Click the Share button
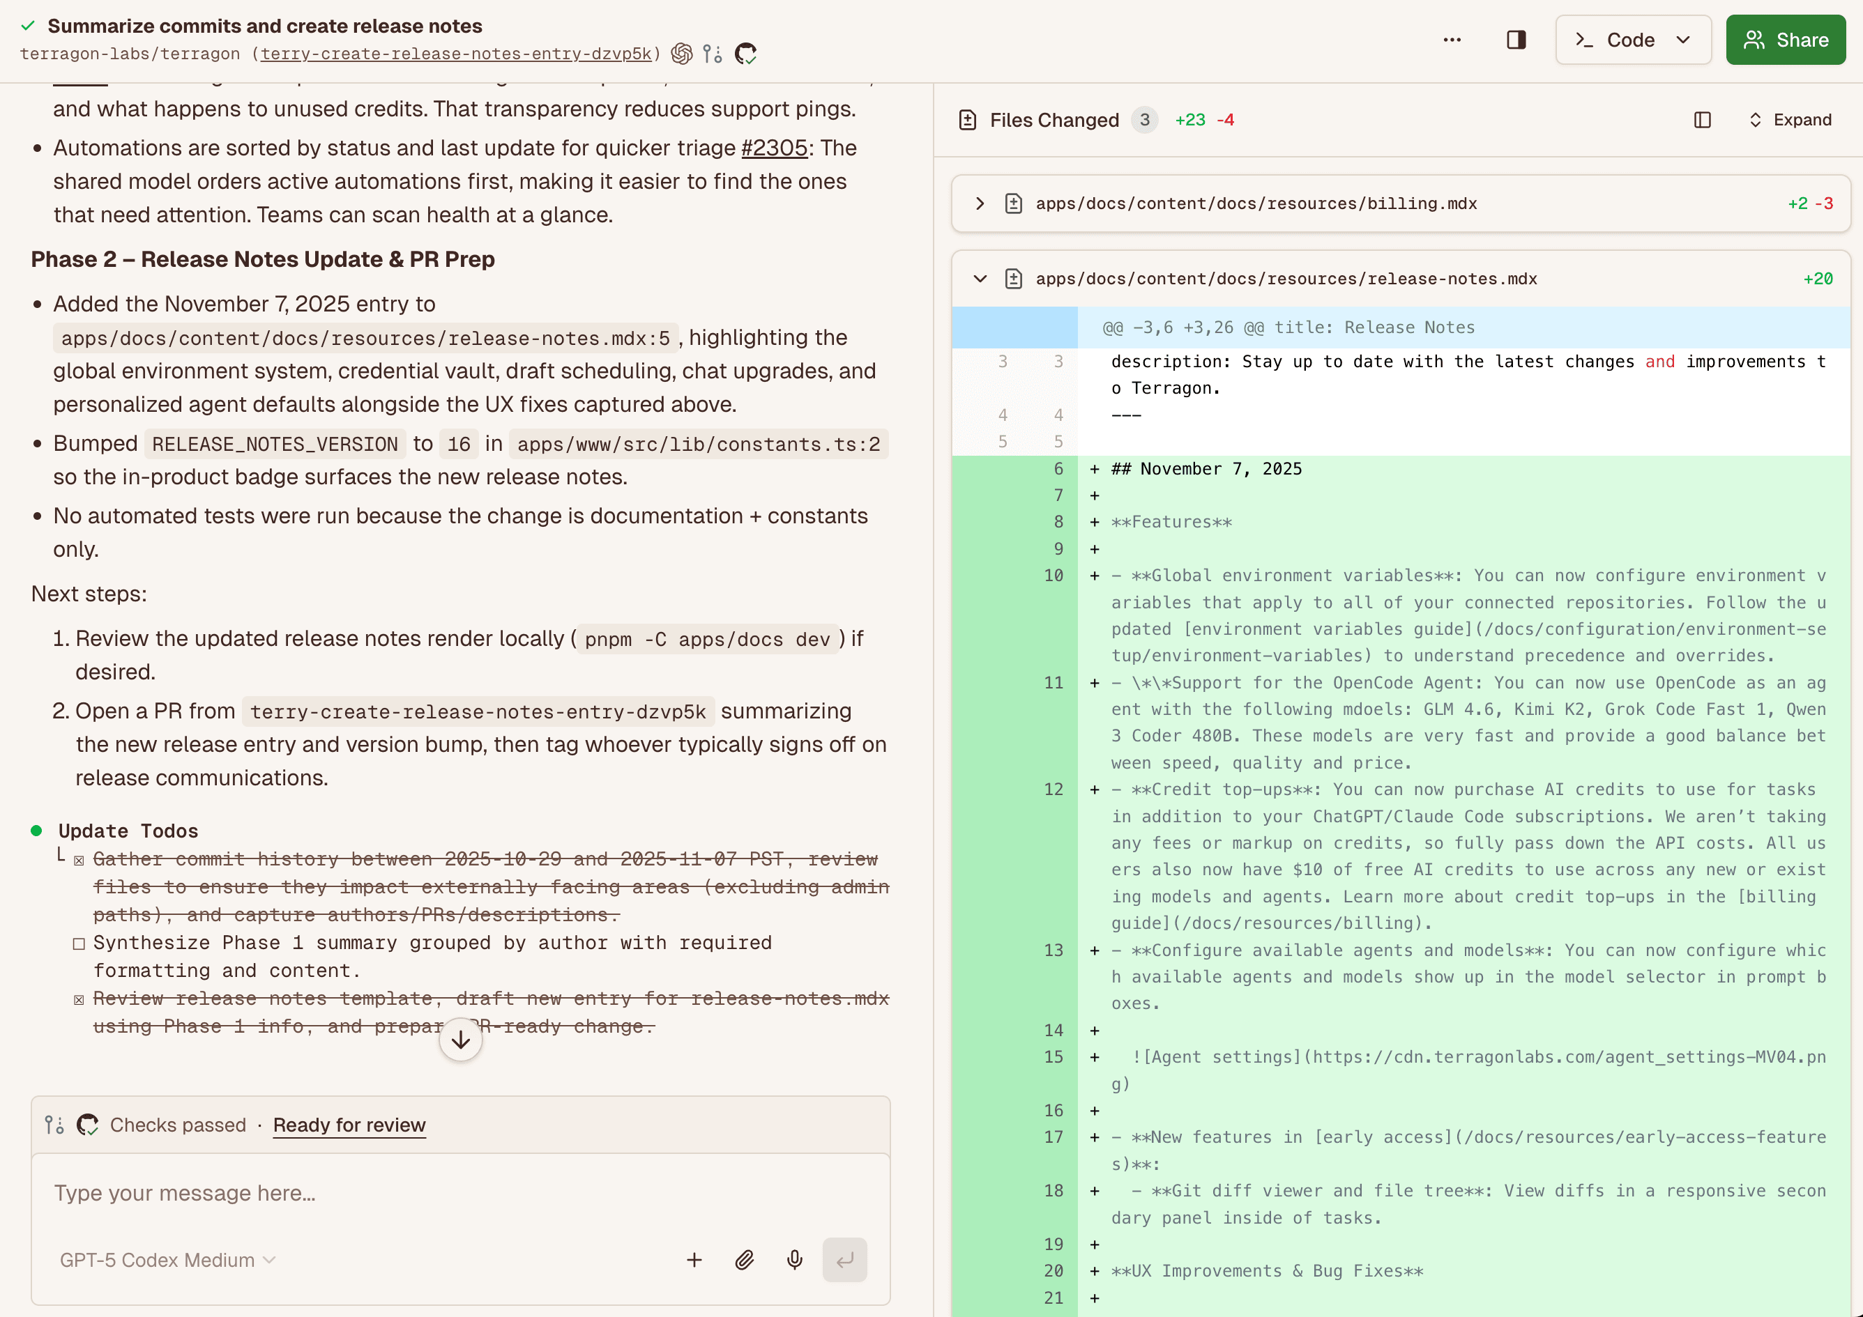 1785,40
